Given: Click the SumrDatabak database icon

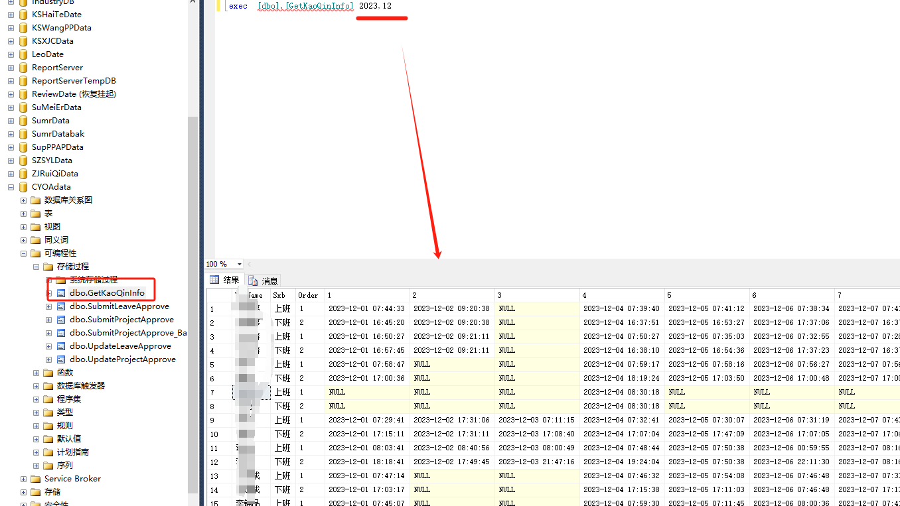Looking at the screenshot, I should (23, 134).
